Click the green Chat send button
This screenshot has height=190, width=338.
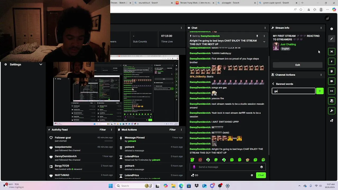[261, 175]
